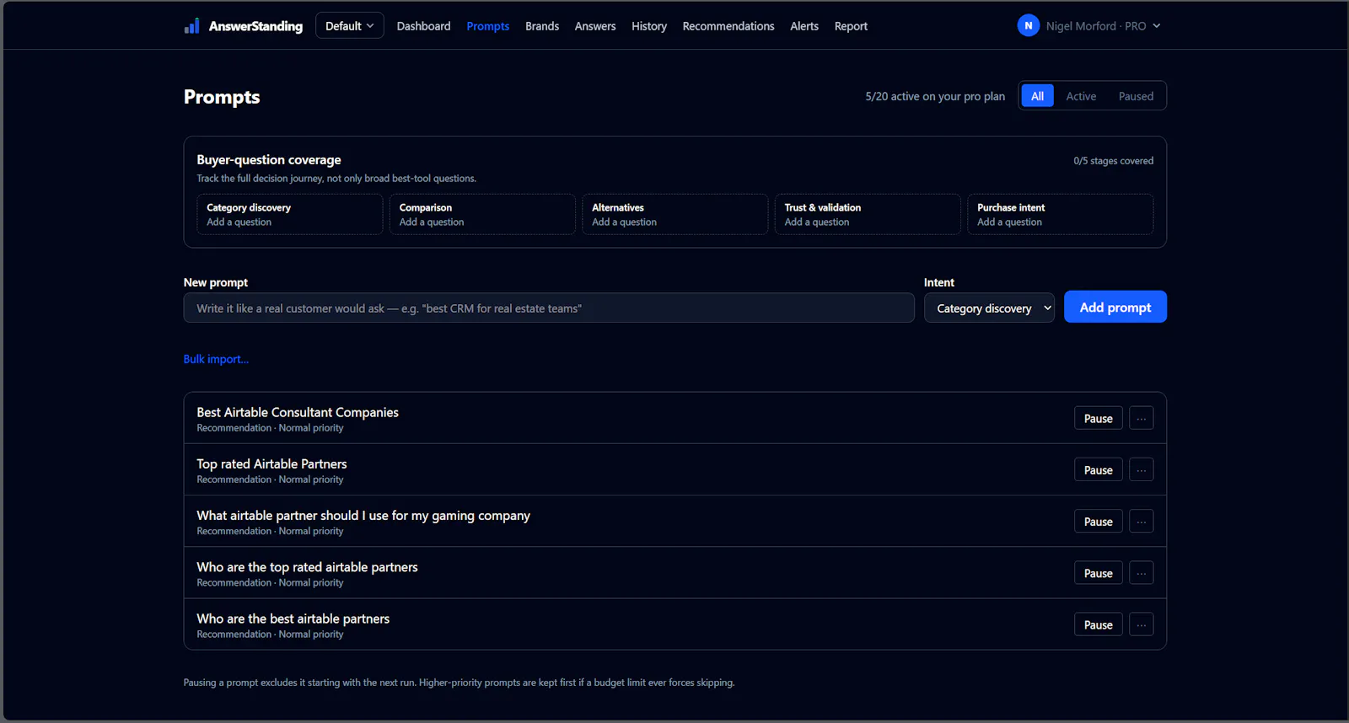The width and height of the screenshot is (1349, 723).
Task: Select the gaming company prompt title
Action: pos(363,516)
